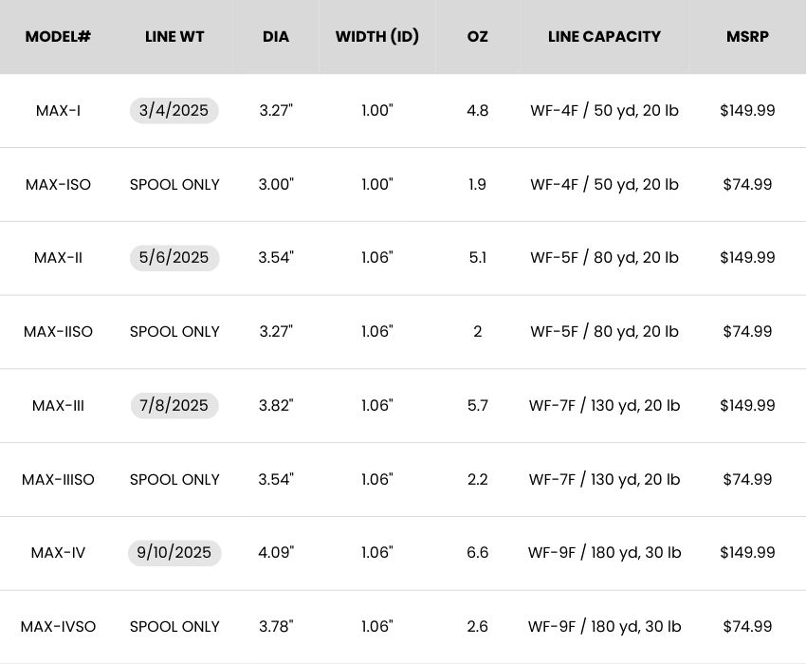Screen dimensions: 806x664
Task: Click the MODEL# column header
Action: tap(58, 37)
